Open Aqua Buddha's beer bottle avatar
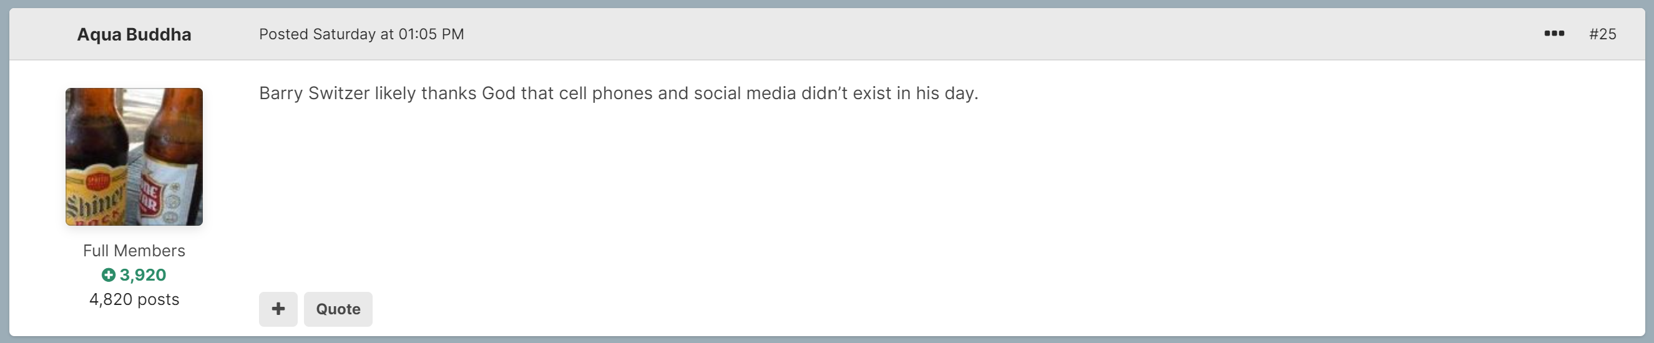The width and height of the screenshot is (1654, 343). [x=134, y=157]
